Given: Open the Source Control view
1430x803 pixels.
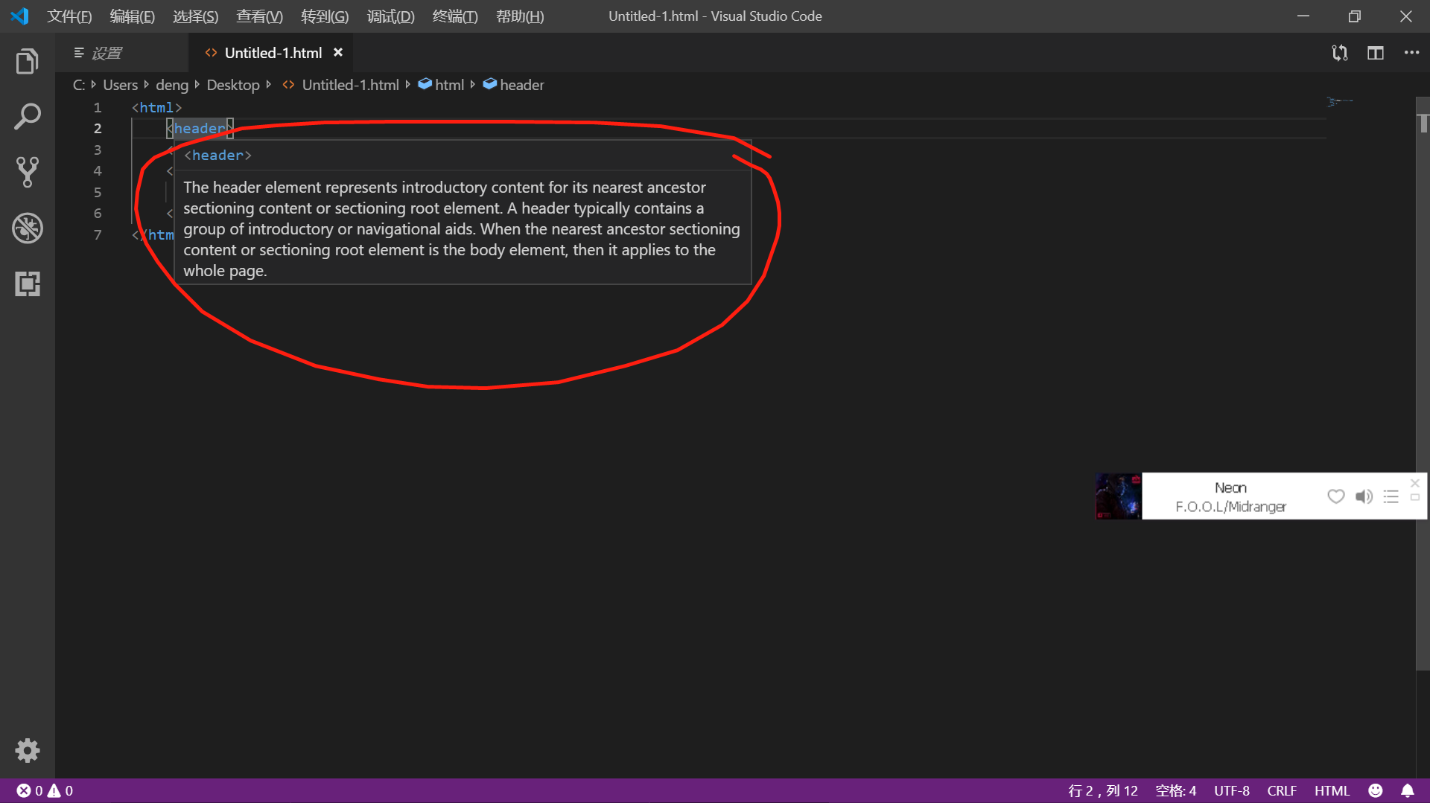Looking at the screenshot, I should 28,172.
